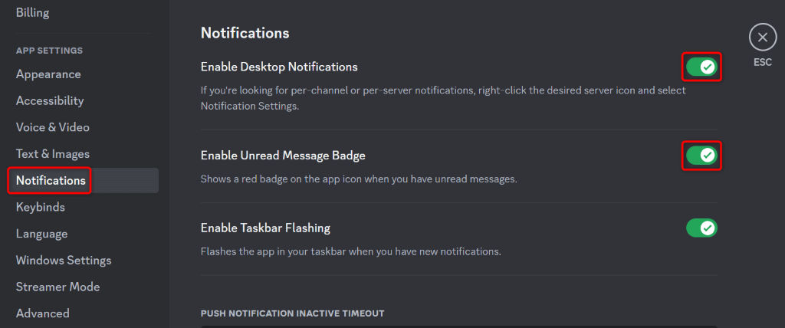
Task: Open Windows Settings section
Action: (64, 260)
